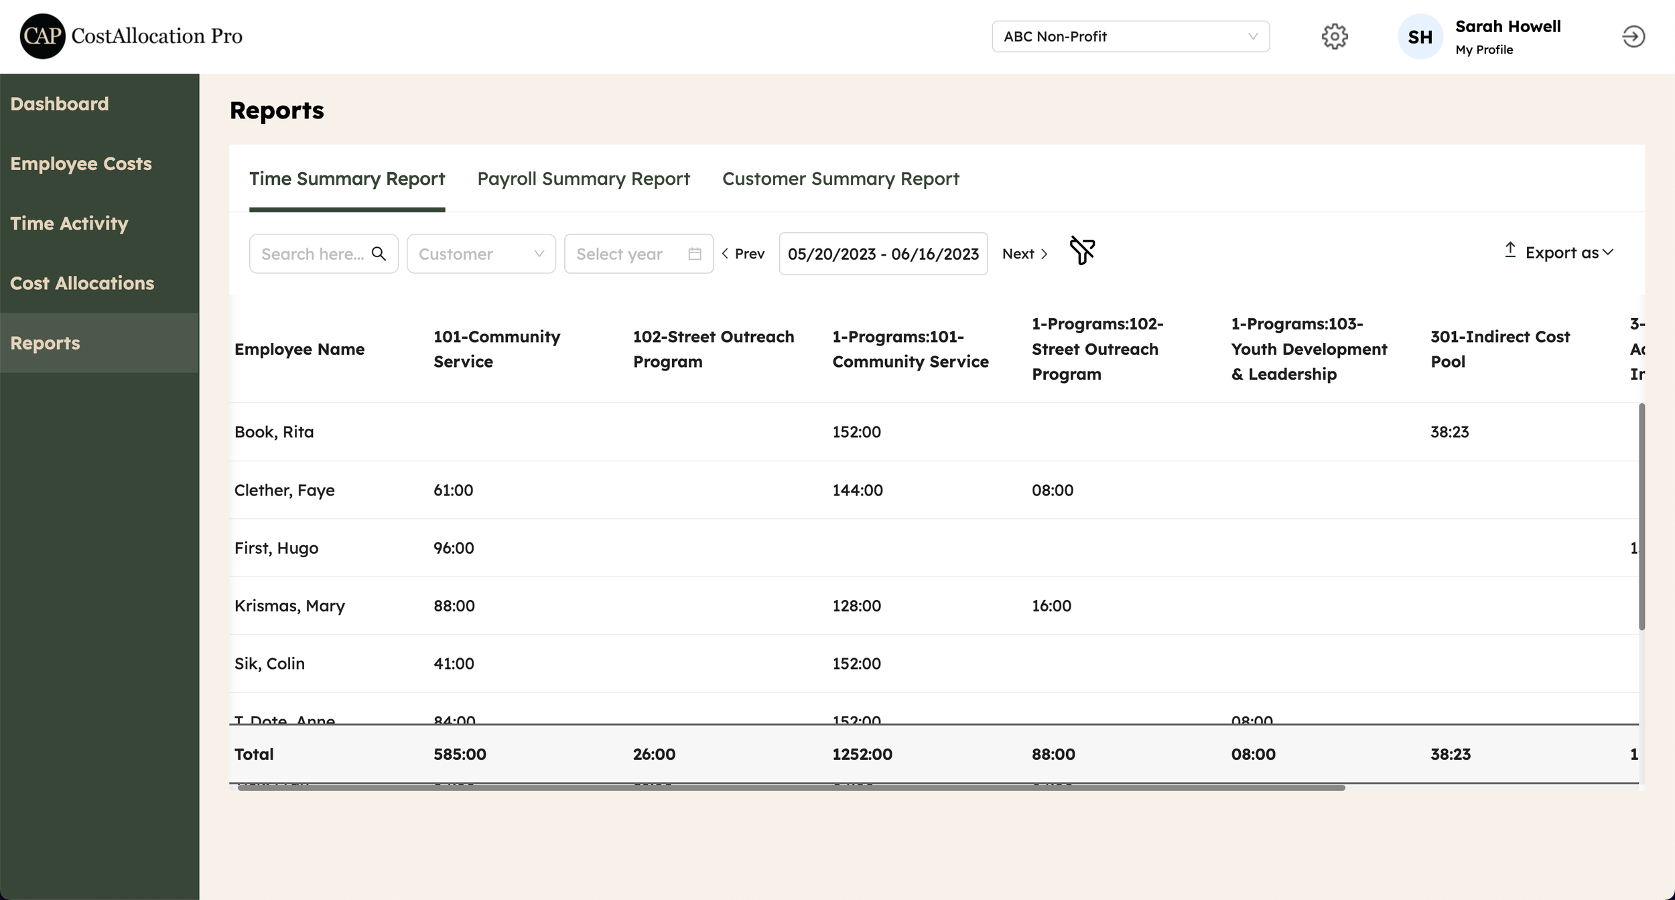Click the search magnifier icon

tap(379, 254)
